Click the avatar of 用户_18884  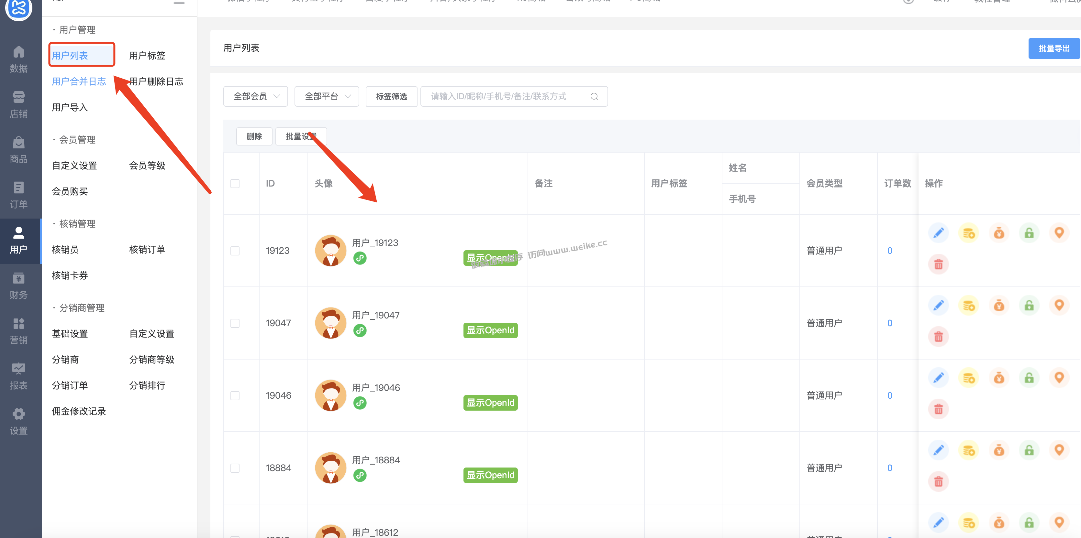[x=331, y=468]
